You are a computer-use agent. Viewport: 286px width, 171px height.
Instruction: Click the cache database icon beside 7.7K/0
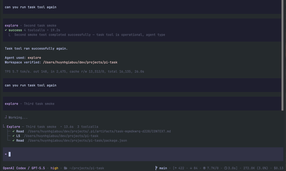(204, 168)
